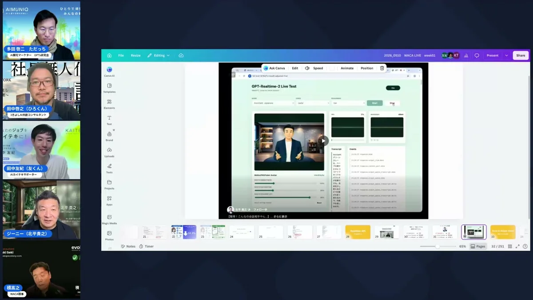Click the volume speaker icon
The width and height of the screenshot is (533, 300).
[x=307, y=68]
